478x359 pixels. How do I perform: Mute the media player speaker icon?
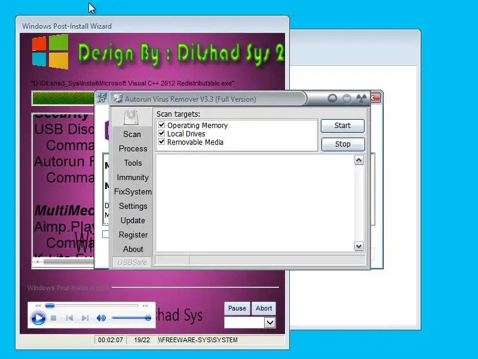click(x=101, y=318)
